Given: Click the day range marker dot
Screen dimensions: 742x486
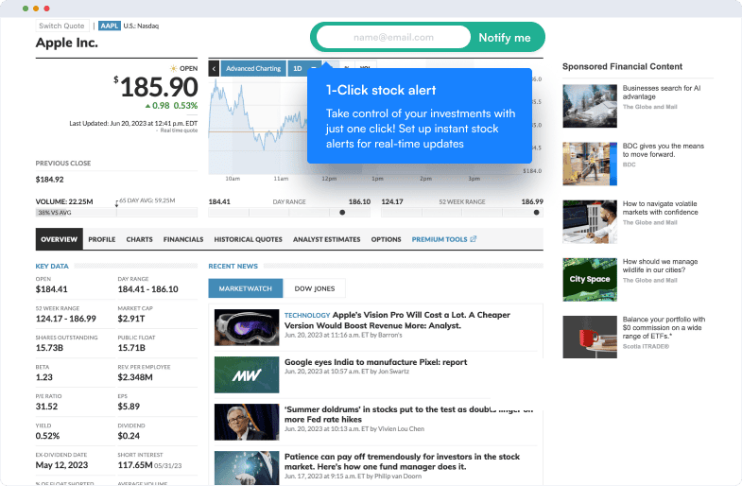Looking at the screenshot, I should 342,213.
